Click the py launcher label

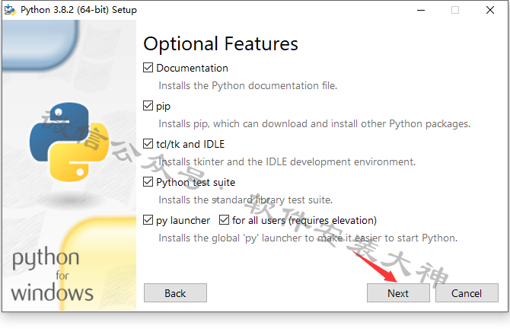[183, 221]
